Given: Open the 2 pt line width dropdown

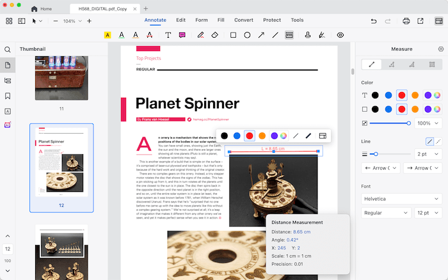Looking at the screenshot, I should coord(428,154).
